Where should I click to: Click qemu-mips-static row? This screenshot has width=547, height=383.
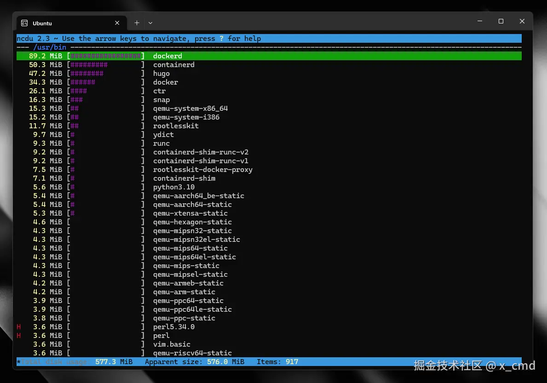tap(269, 266)
